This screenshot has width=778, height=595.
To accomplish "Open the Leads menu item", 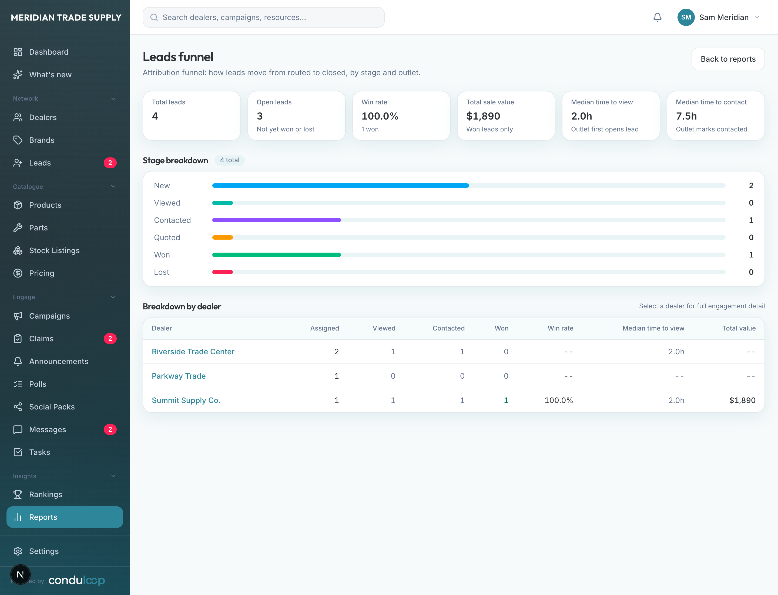I will pyautogui.click(x=65, y=163).
